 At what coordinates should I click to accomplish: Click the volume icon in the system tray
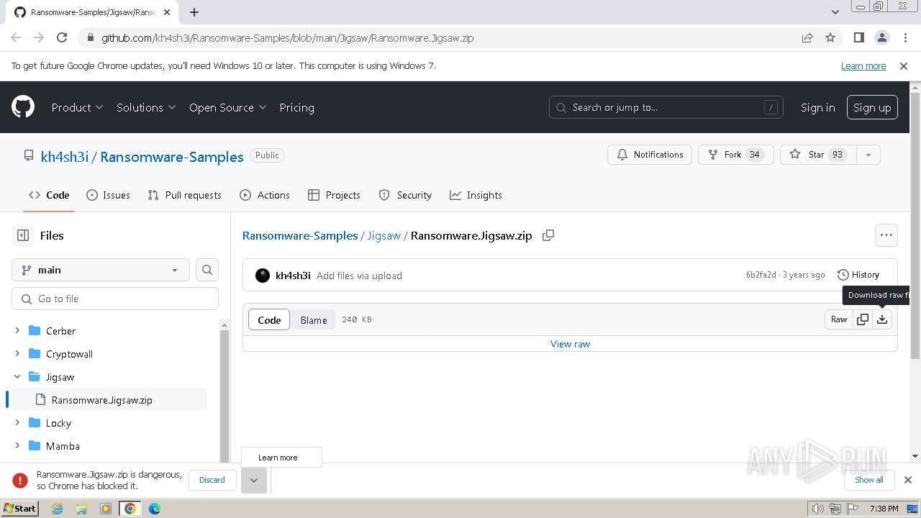(818, 509)
